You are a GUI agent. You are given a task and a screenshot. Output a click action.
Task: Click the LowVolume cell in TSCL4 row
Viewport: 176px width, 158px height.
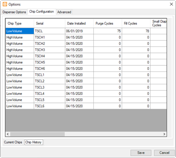coord(20,94)
